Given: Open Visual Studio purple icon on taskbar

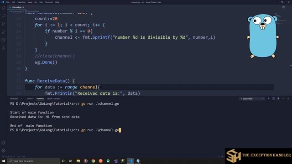Looking at the screenshot, I should click(x=115, y=161).
